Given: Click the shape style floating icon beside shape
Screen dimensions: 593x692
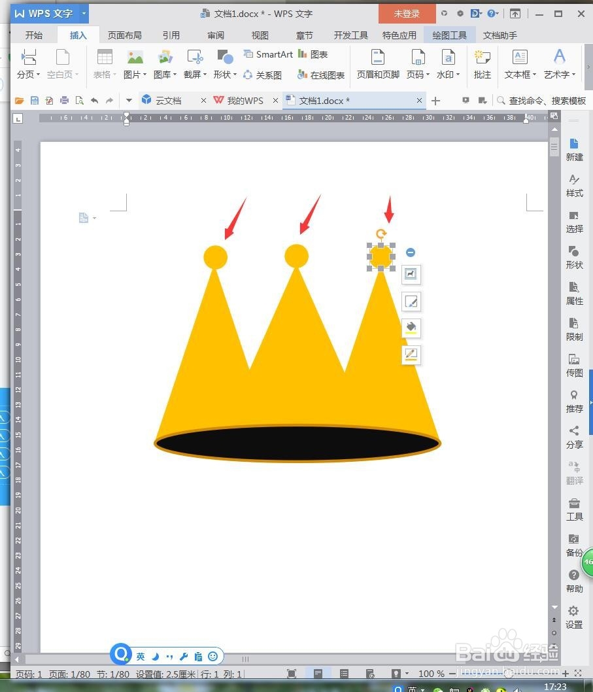Looking at the screenshot, I should point(411,302).
